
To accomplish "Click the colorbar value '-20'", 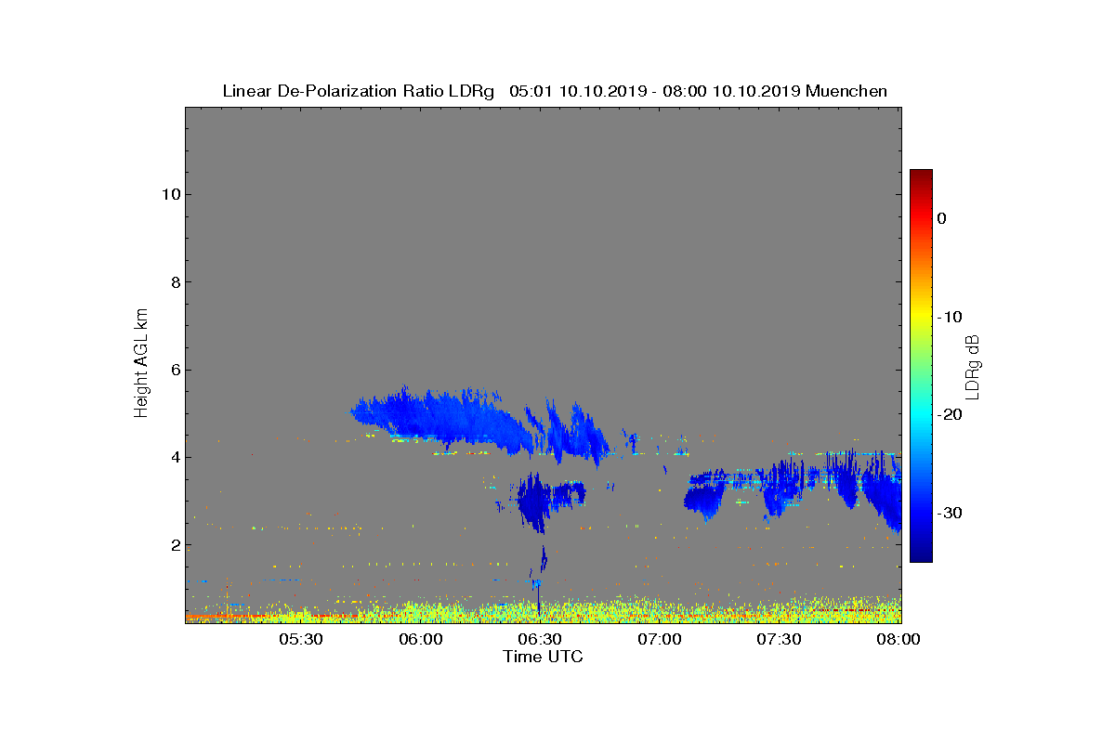I will pos(950,414).
